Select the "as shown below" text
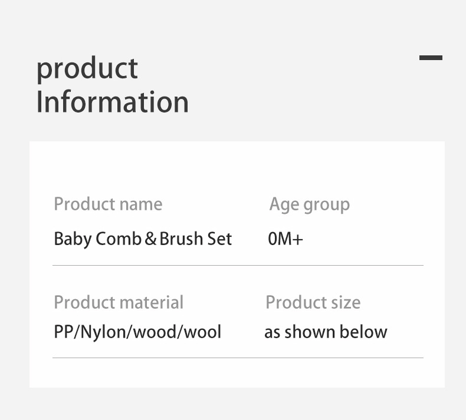 tap(326, 332)
